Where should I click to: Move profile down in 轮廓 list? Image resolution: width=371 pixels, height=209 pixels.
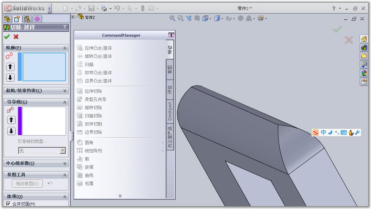(10, 77)
